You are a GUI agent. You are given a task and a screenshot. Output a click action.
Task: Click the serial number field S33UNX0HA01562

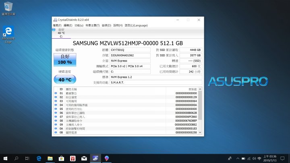(x=130, y=55)
